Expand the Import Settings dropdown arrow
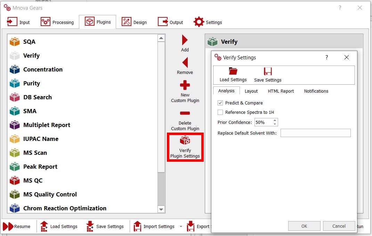The width and height of the screenshot is (372, 236). pos(181,227)
